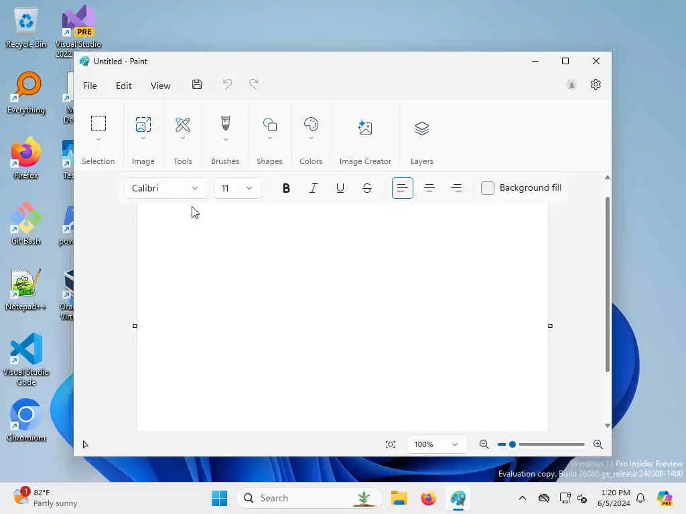Open Visual Studio Code desktop shortcut

pyautogui.click(x=26, y=359)
